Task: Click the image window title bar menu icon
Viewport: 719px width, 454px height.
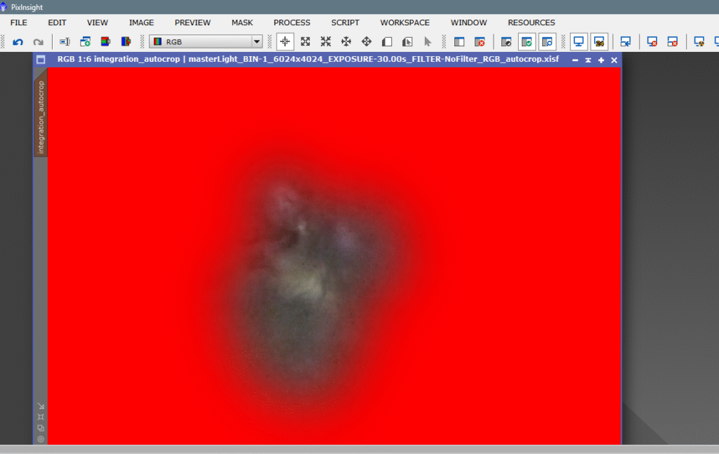Action: tap(41, 60)
